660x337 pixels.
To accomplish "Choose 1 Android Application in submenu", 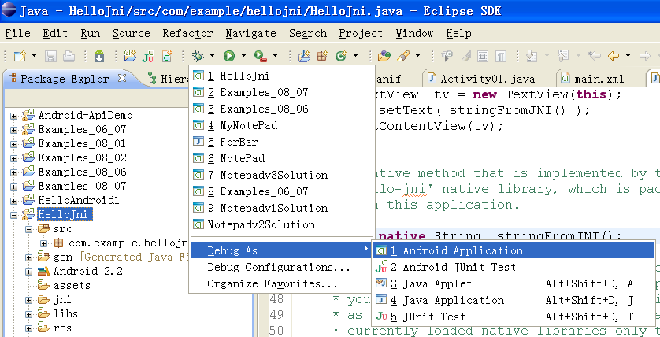I will [514, 250].
